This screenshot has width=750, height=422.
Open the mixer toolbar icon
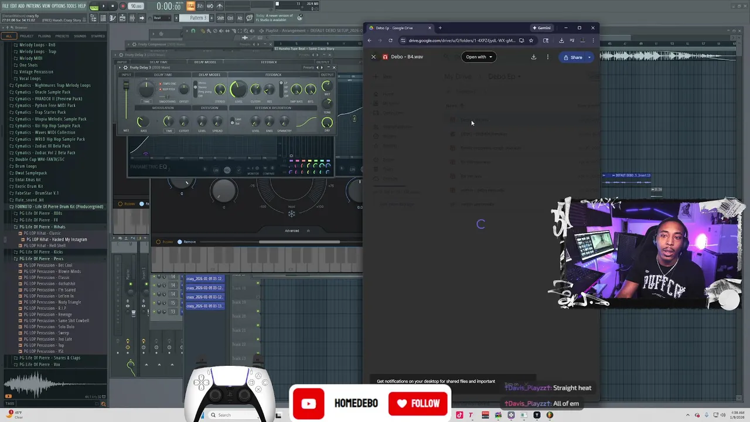click(x=133, y=18)
